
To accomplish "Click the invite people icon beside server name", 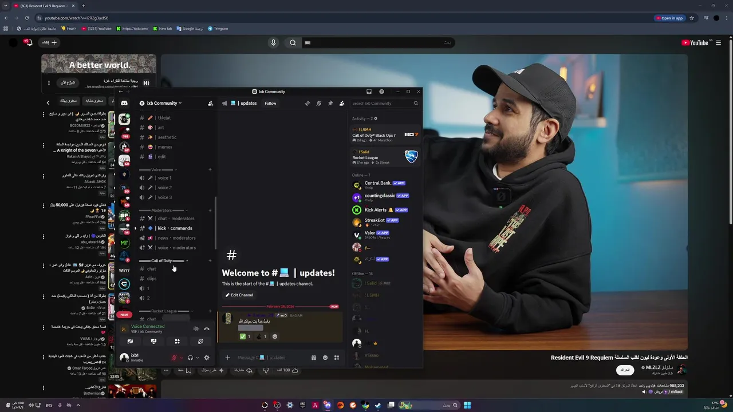I will [210, 104].
